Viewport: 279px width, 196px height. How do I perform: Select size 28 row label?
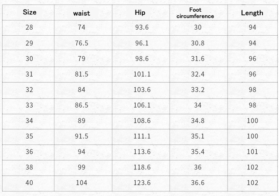[x=29, y=27]
